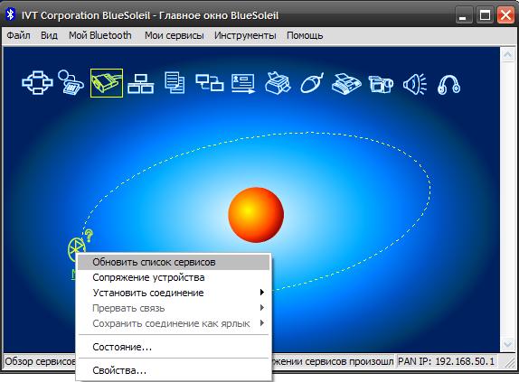Image resolution: width=519 pixels, height=382 pixels.
Task: Select the File Transfer documents icon
Action: tap(175, 82)
